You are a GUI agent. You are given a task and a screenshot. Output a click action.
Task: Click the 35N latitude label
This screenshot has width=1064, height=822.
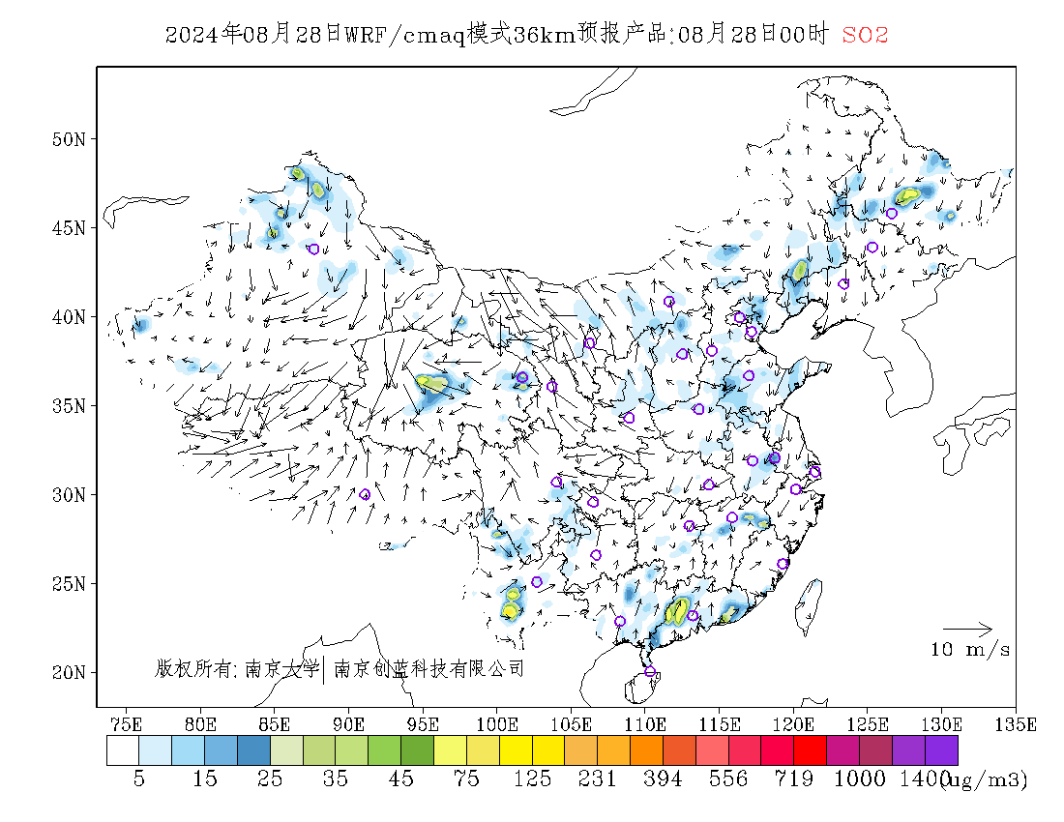pyautogui.click(x=69, y=405)
